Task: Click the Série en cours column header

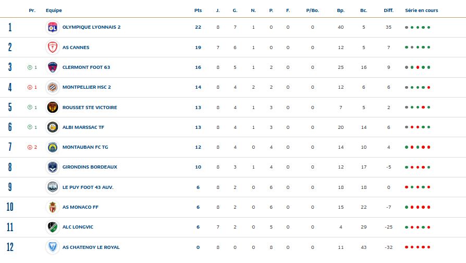Action: pyautogui.click(x=421, y=10)
